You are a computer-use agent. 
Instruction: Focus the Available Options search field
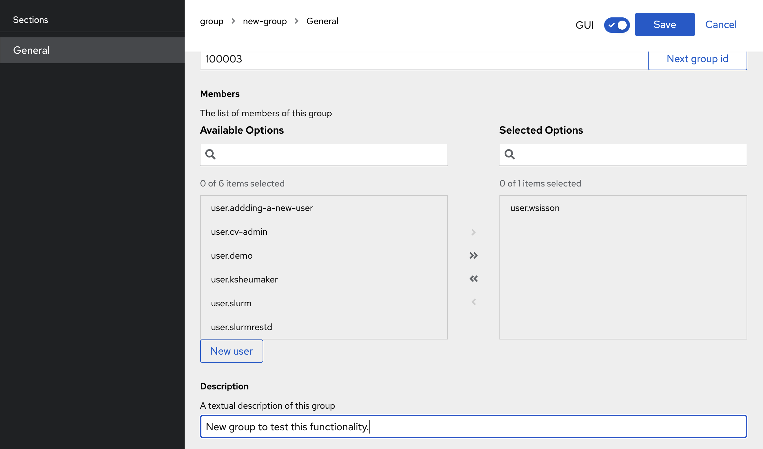click(x=324, y=155)
